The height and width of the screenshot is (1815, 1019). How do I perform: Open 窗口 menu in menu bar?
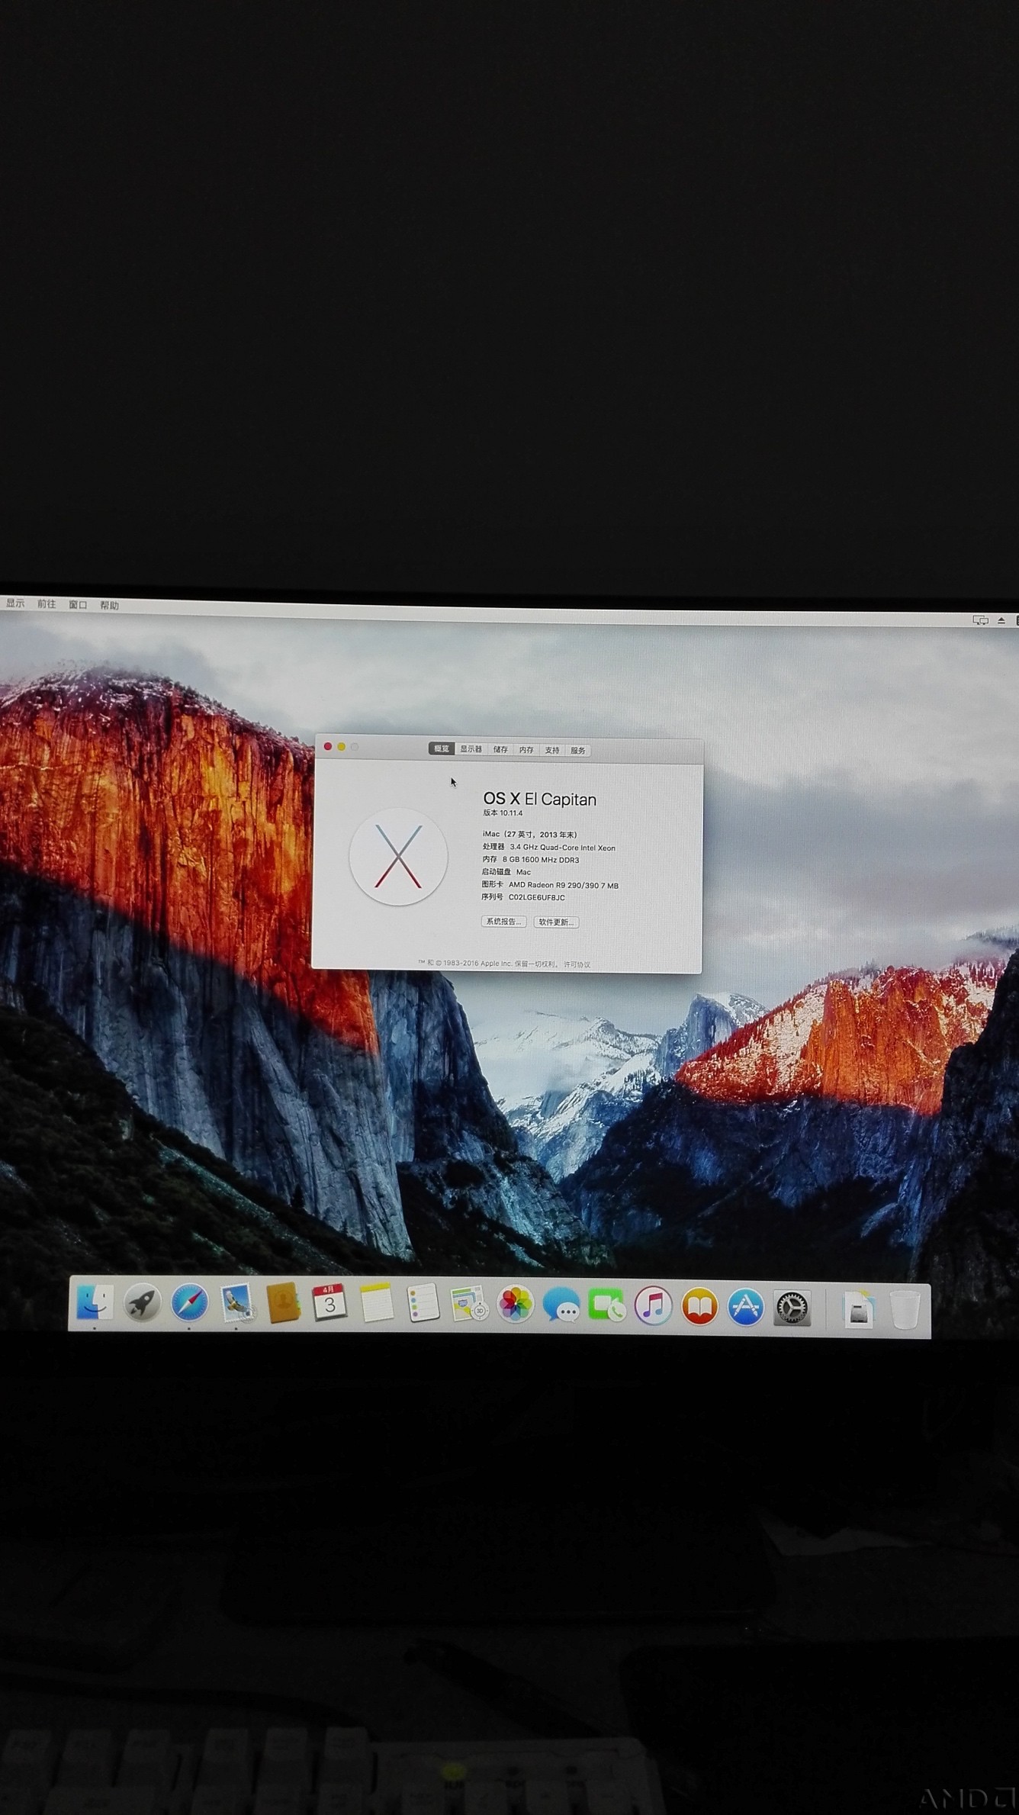point(78,605)
